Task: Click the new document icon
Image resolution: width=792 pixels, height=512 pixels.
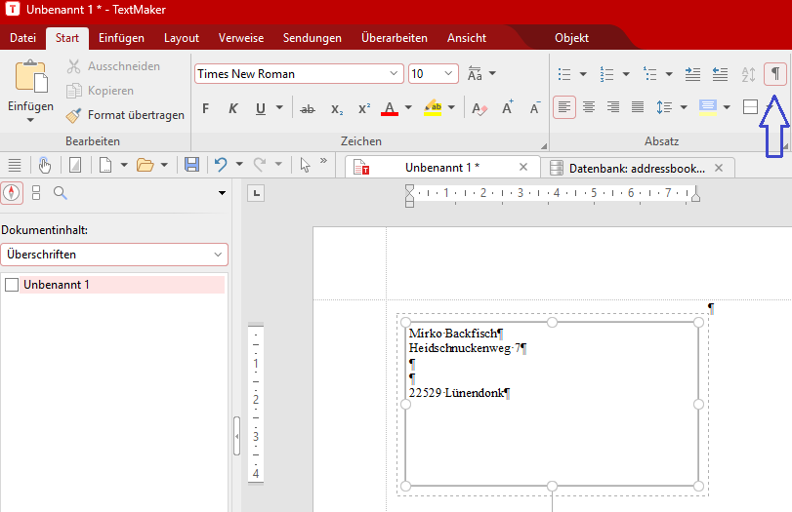Action: [105, 165]
